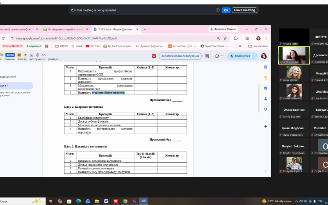Open the recording info icon

point(218,10)
